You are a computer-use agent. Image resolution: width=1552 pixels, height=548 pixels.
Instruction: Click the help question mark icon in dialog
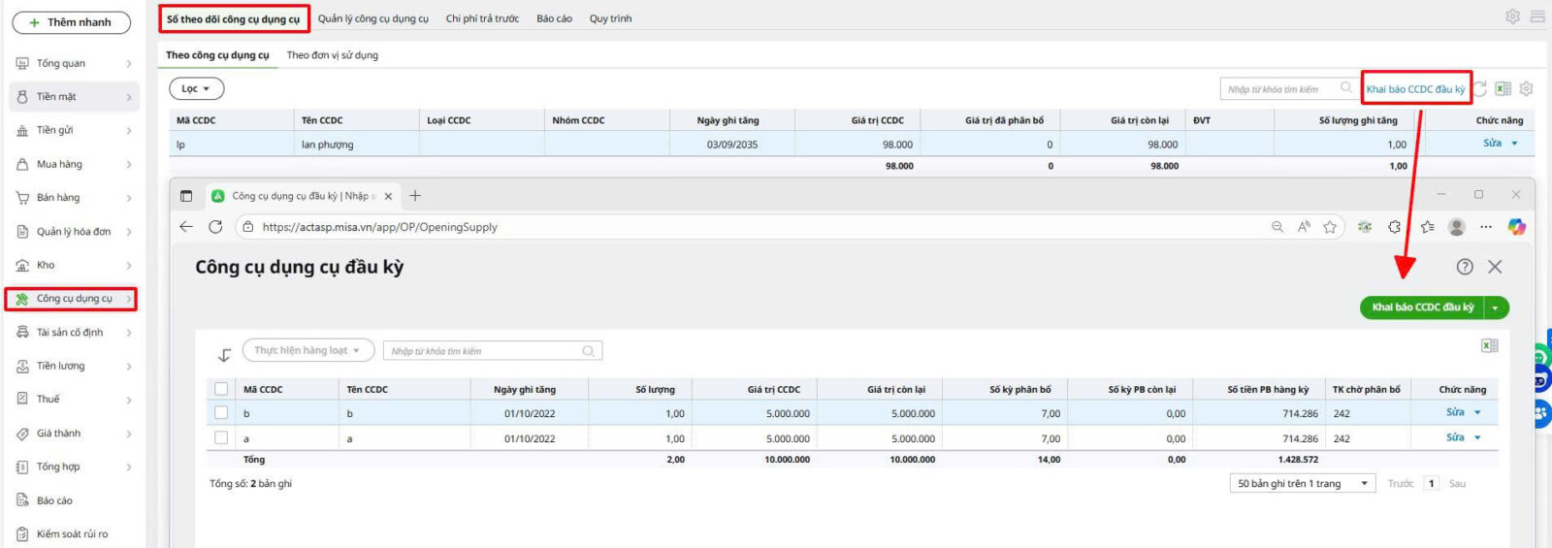(1465, 267)
